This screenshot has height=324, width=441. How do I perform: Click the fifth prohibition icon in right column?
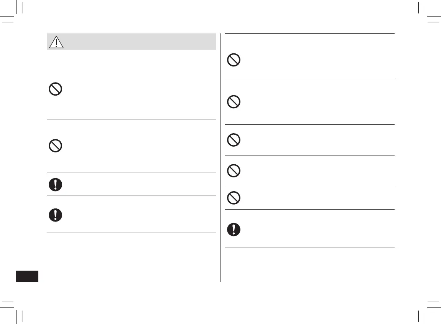coord(234,198)
